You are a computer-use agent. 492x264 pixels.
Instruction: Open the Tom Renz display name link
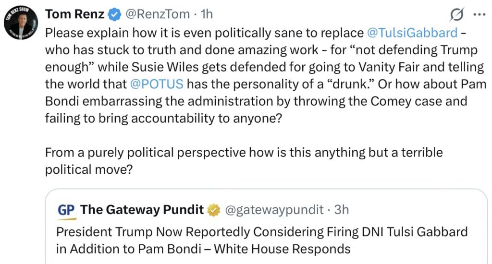tap(74, 15)
